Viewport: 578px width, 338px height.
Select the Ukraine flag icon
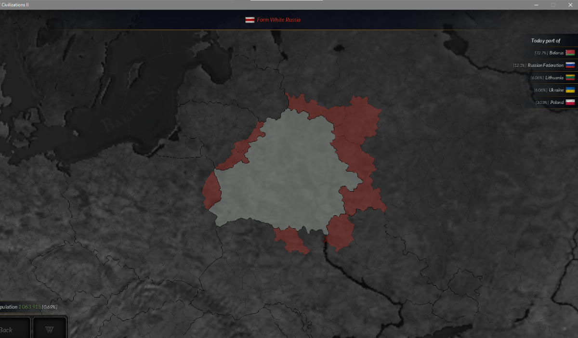[x=570, y=90]
